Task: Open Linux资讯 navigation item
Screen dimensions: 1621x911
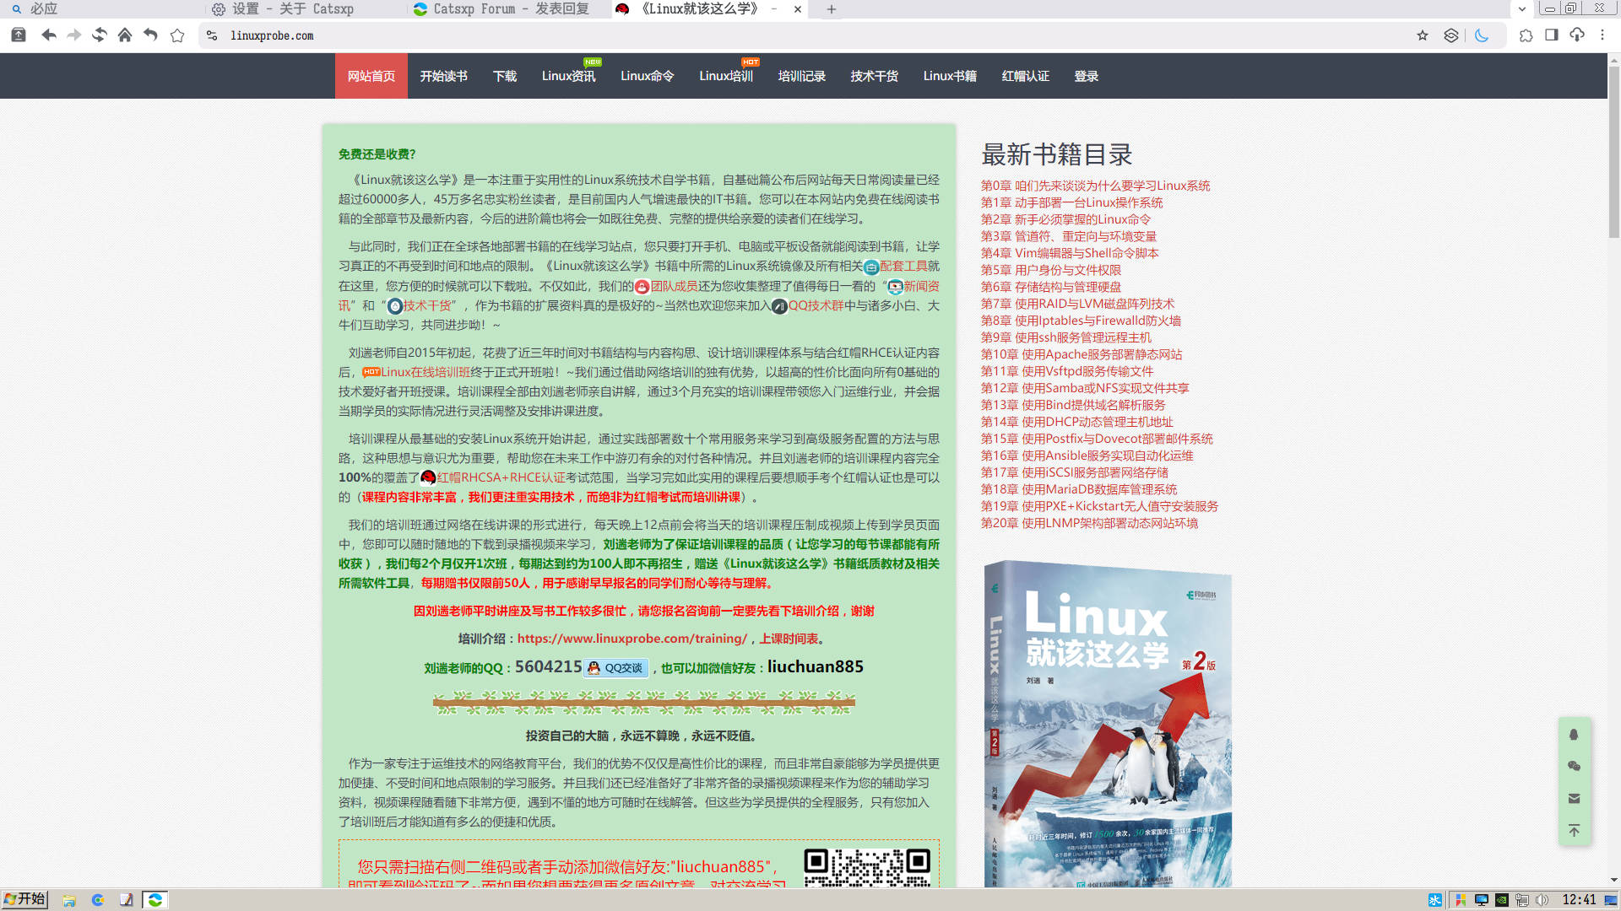Action: (569, 76)
